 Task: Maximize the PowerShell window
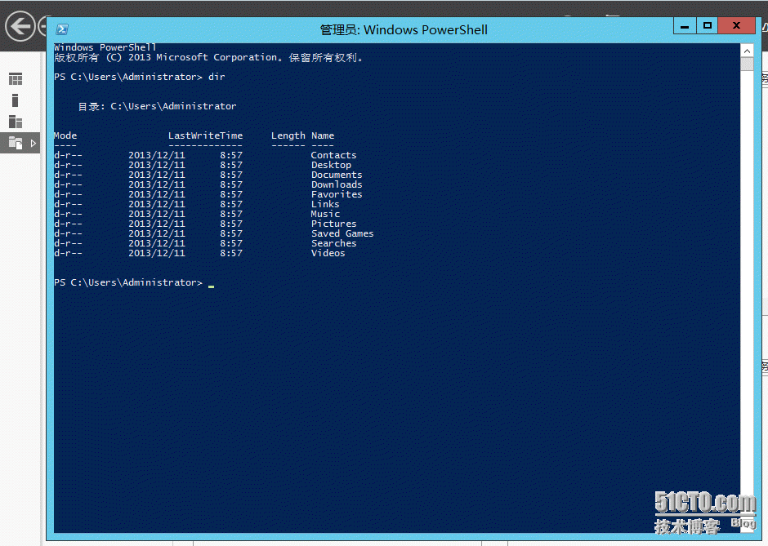(708, 25)
